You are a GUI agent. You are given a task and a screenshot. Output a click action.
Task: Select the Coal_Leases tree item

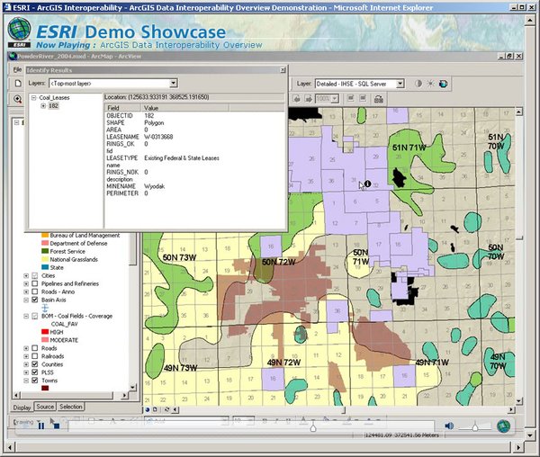pyautogui.click(x=54, y=98)
